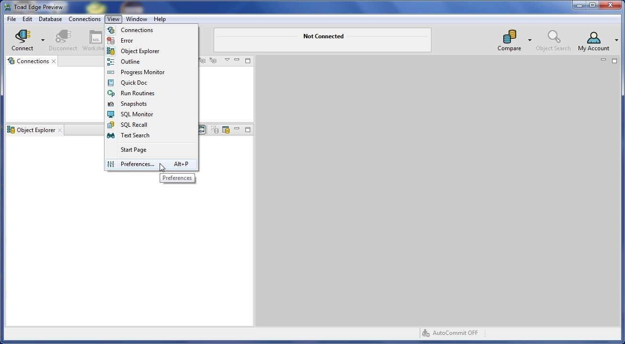Click the Error entry's icon

click(111, 41)
